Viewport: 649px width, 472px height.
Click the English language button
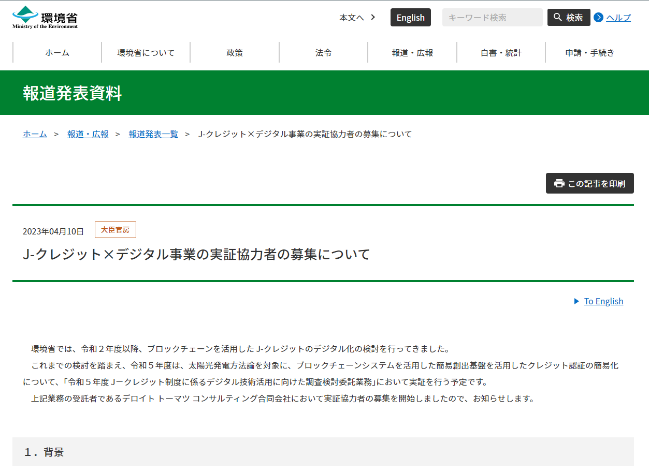[410, 17]
